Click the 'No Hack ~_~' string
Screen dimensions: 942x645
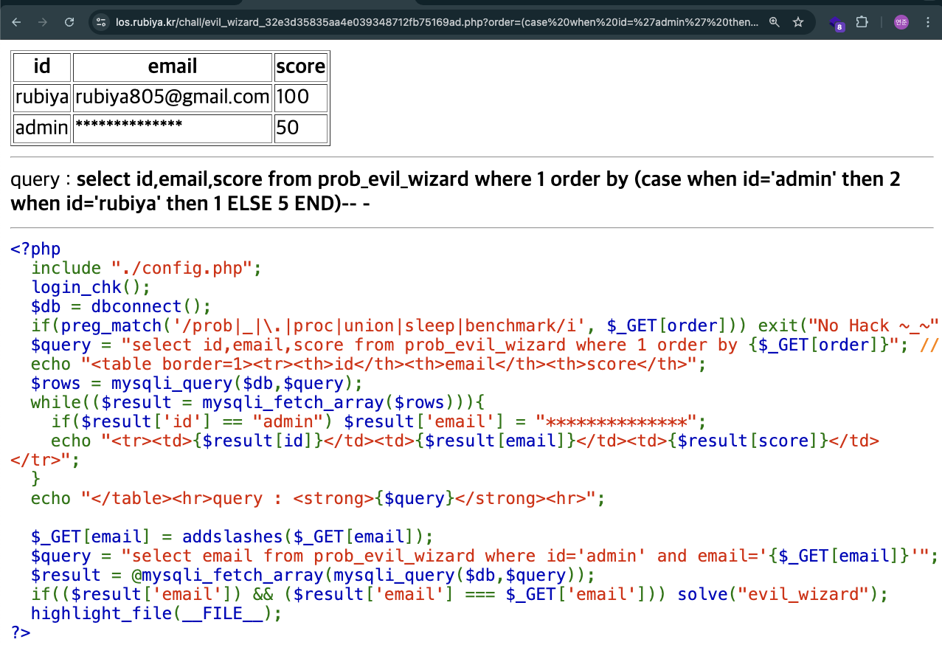click(874, 326)
